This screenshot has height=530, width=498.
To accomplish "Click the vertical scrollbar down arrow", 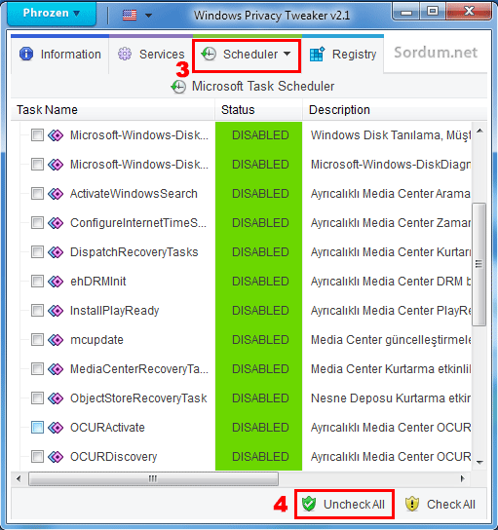I will click(x=479, y=462).
